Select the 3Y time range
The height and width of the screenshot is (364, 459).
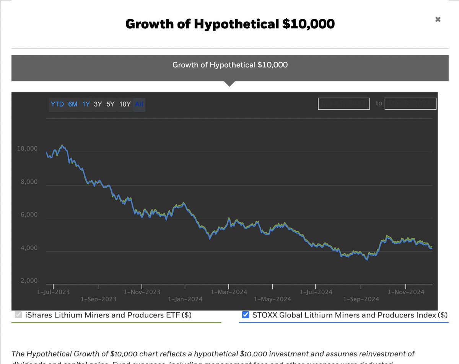tap(98, 104)
